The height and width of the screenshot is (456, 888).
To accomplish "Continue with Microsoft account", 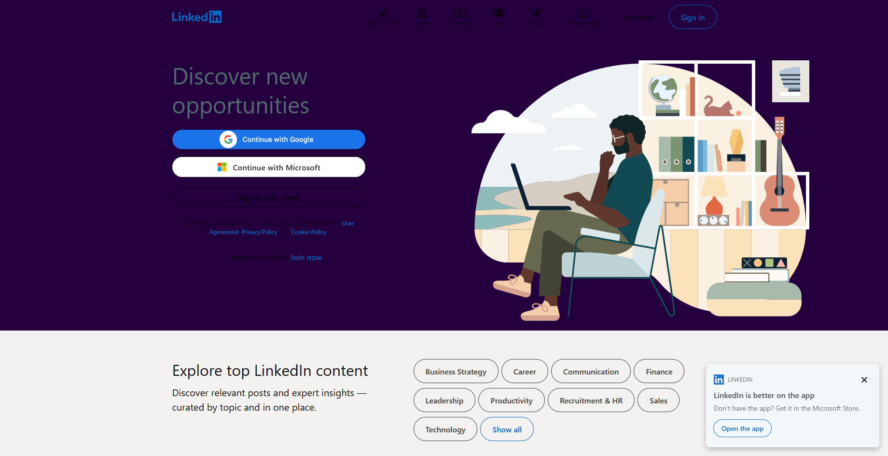I will (x=269, y=167).
